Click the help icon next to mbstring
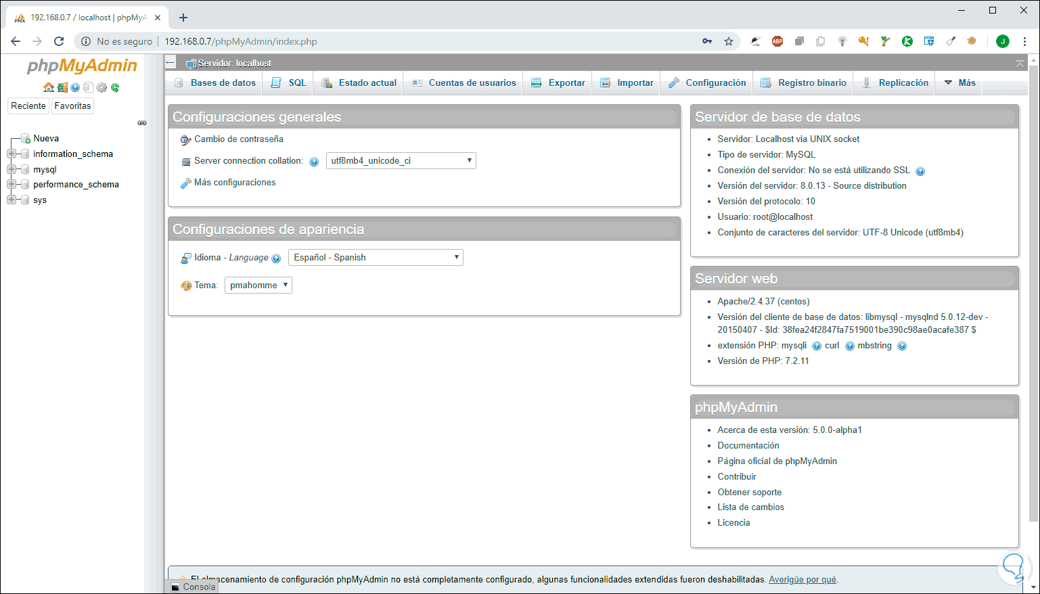1040x594 pixels. 902,346
